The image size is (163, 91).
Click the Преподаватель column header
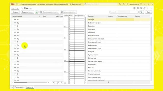[125, 16]
